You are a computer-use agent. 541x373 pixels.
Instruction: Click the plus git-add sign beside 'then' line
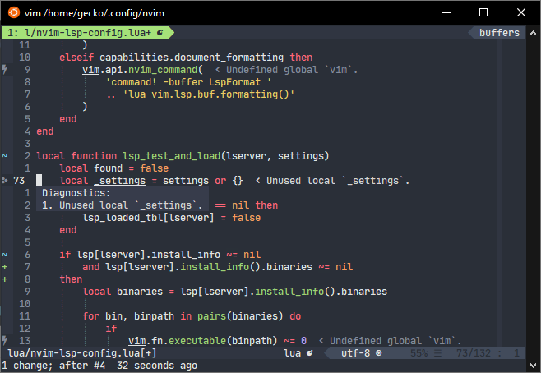click(4, 279)
